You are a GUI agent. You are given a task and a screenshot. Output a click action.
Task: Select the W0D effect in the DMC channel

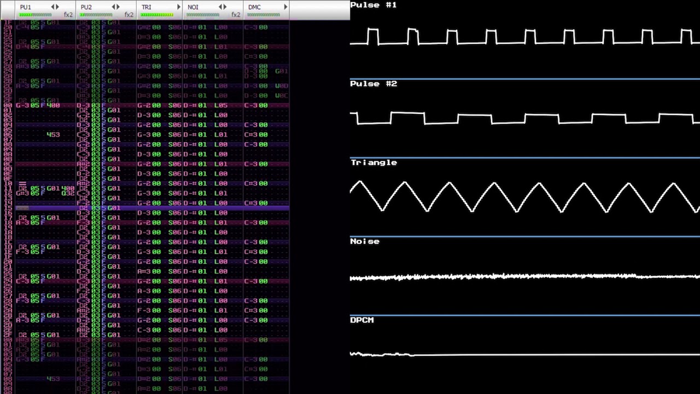(x=282, y=86)
